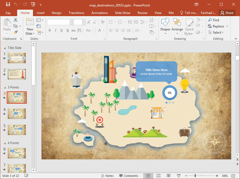Click the zoom slider handle
Screen dimensions: 240x179
[x=195, y=176]
